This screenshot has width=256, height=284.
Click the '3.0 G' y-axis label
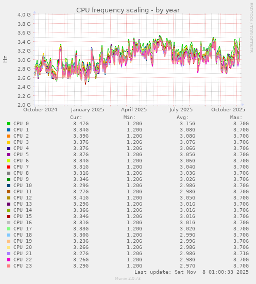(24, 60)
